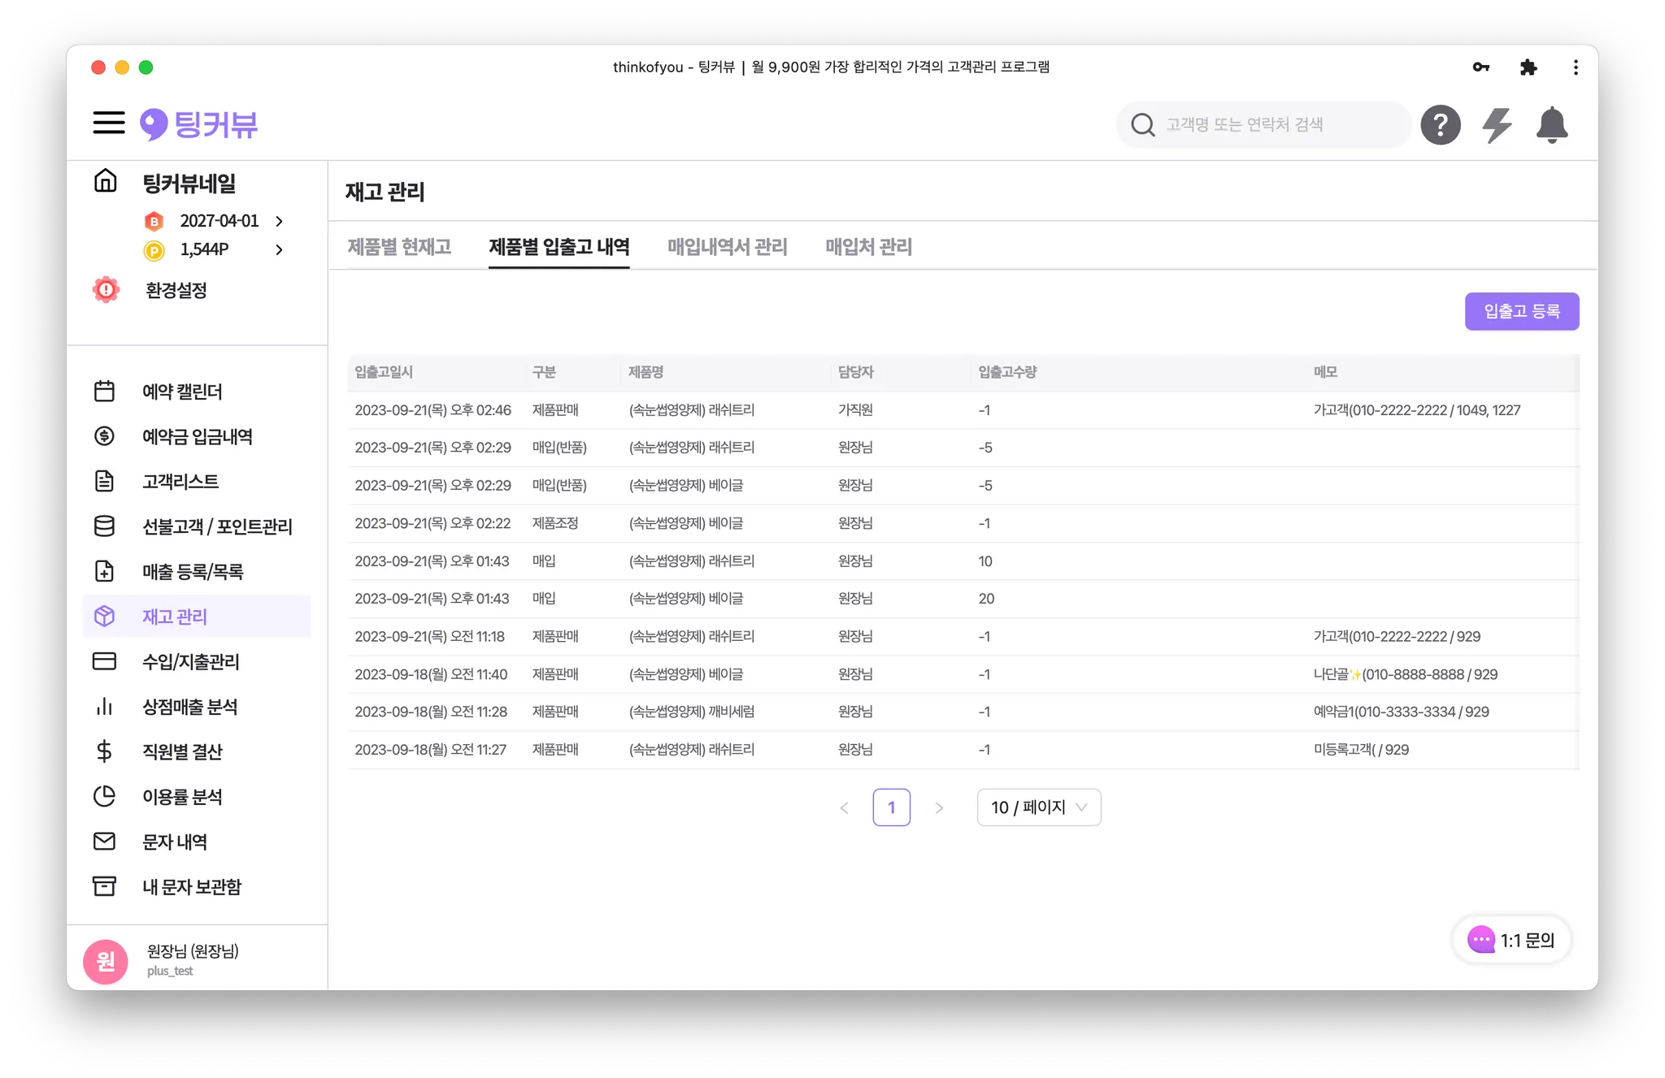Click the 상점매출 분석 bar chart icon
The height and width of the screenshot is (1078, 1665).
coord(105,707)
